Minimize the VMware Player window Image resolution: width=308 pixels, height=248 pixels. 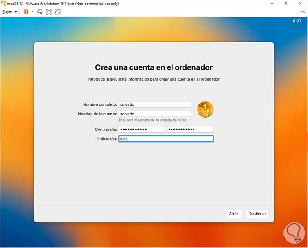[272, 4]
